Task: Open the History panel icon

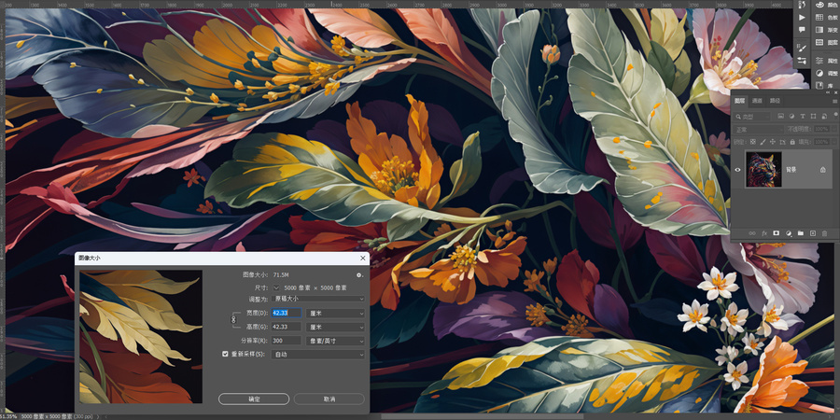Action: point(802,5)
